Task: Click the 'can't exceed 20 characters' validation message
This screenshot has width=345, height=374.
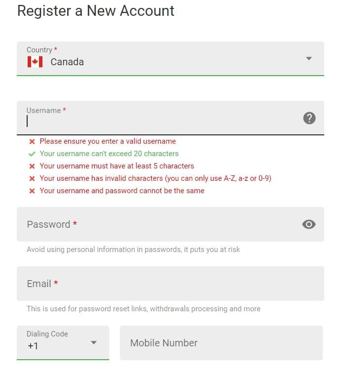Action: [109, 154]
